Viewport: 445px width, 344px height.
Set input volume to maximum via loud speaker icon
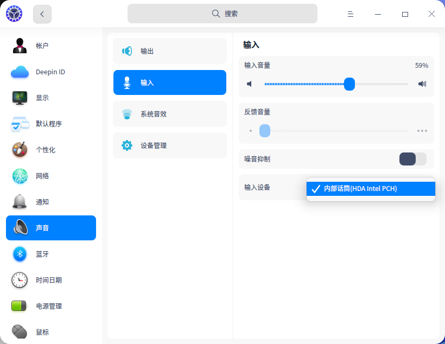[x=422, y=84]
